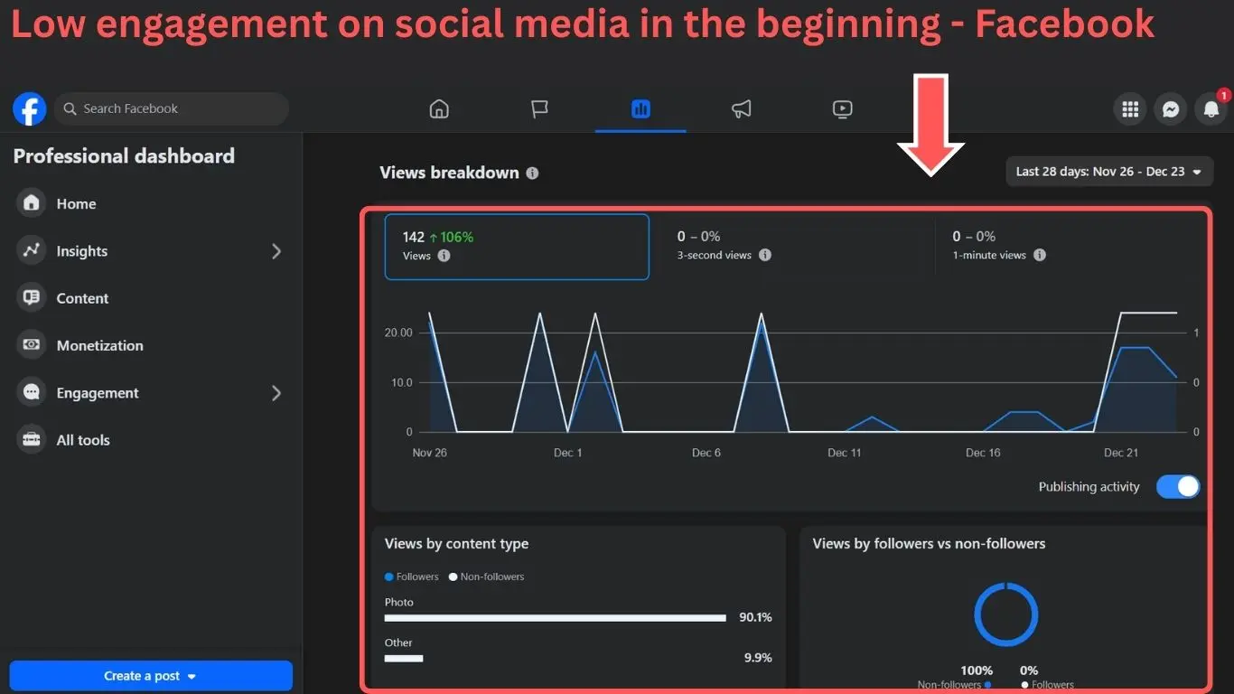Click the Home icon in the sidebar
The height and width of the screenshot is (694, 1234).
click(32, 203)
